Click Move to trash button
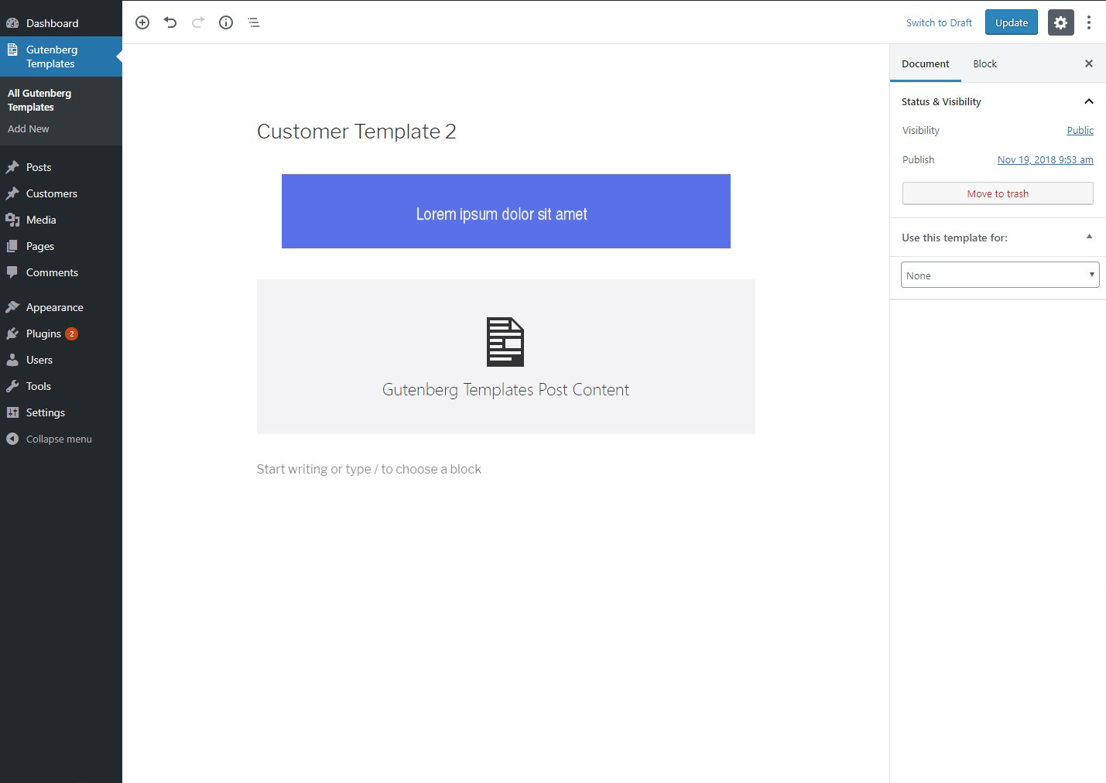The image size is (1106, 783). pyautogui.click(x=998, y=193)
